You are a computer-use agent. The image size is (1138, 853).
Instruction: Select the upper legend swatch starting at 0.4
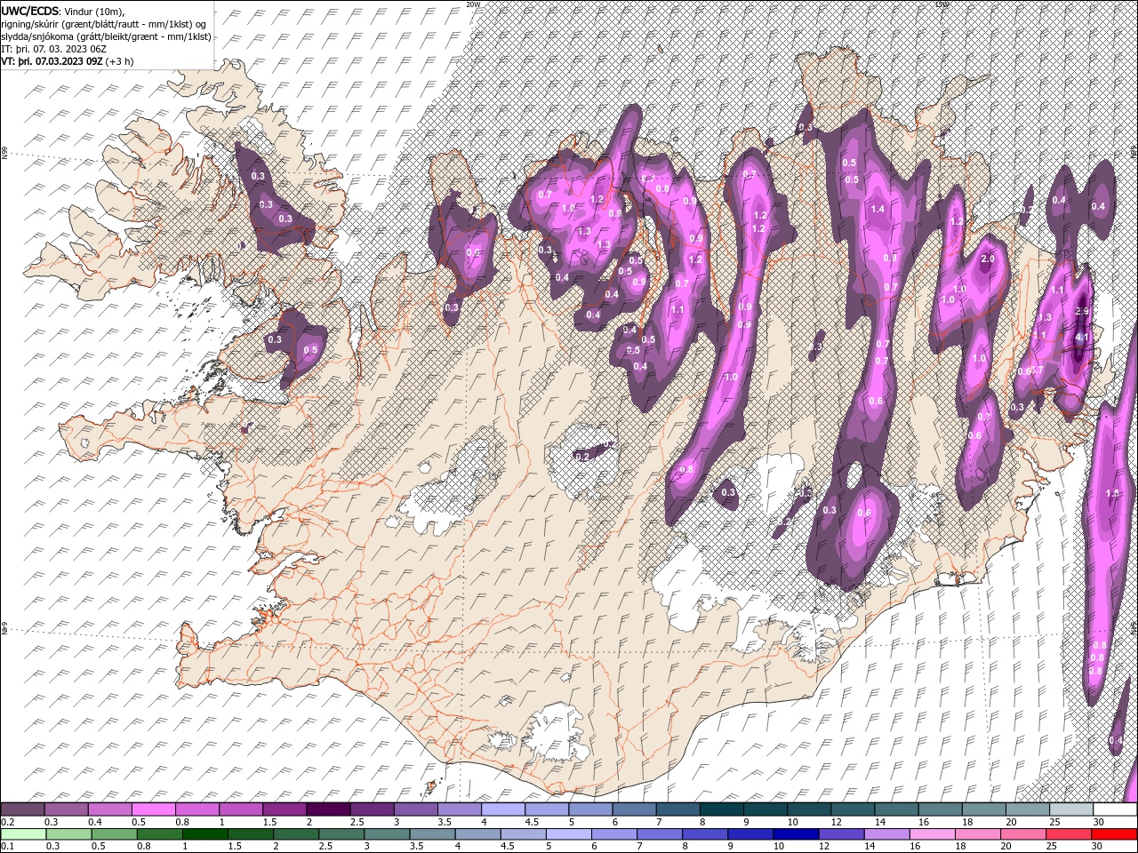tap(110, 809)
